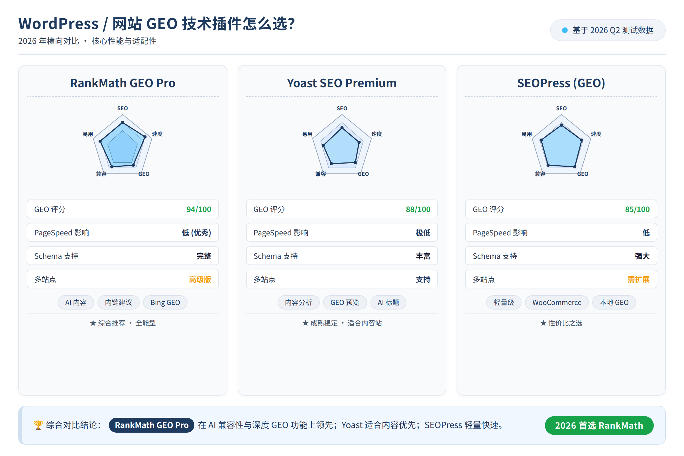The height and width of the screenshot is (456, 684).
Task: Click the '综合对比结论:' label
Action: 73,425
